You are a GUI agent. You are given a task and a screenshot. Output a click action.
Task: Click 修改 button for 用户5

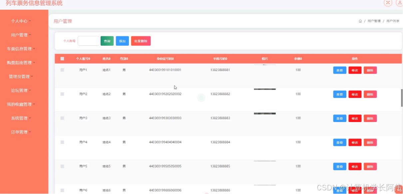tap(355, 166)
